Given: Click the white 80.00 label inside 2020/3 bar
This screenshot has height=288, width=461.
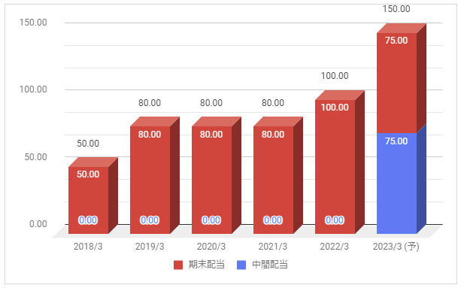Looking at the screenshot, I should click(x=211, y=135).
